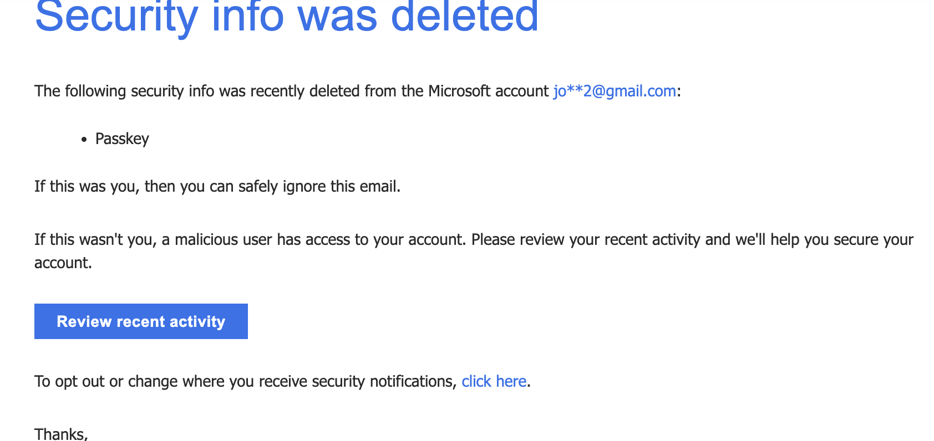Click the phrase 'safely ignore this email'
The image size is (934, 441).
pos(318,186)
